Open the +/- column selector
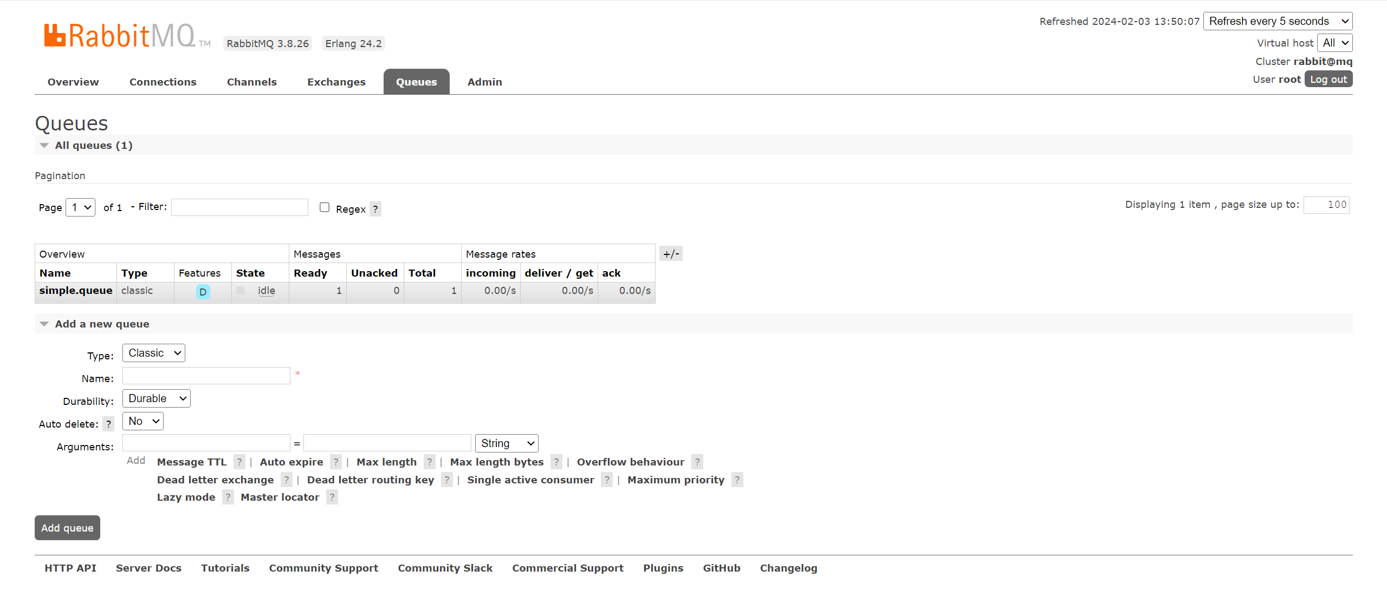1387x590 pixels. [671, 253]
